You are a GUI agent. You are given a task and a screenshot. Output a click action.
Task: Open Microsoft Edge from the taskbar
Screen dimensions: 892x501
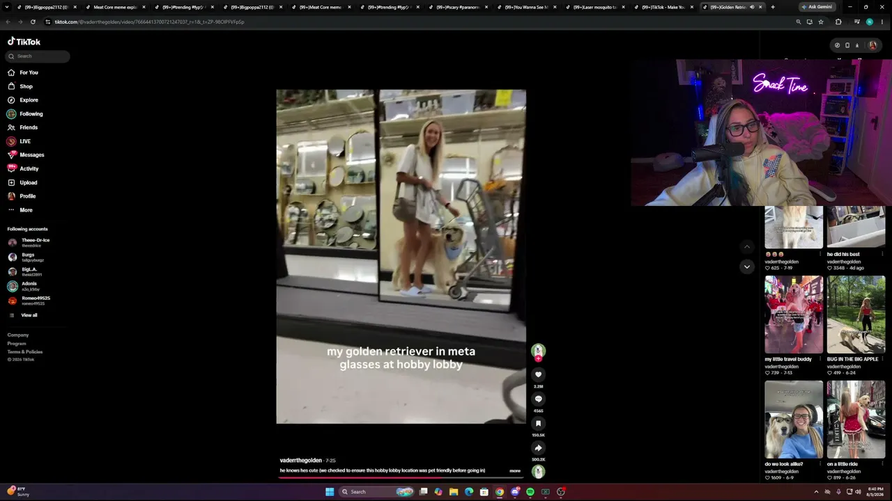[469, 492]
